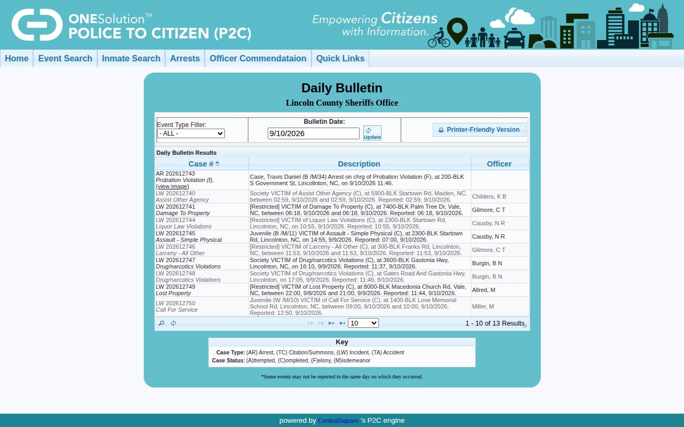
Task: Sort by the Officer column header
Action: pos(499,164)
